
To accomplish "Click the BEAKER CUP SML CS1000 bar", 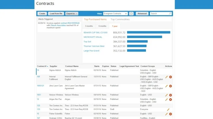I will 149,32.
